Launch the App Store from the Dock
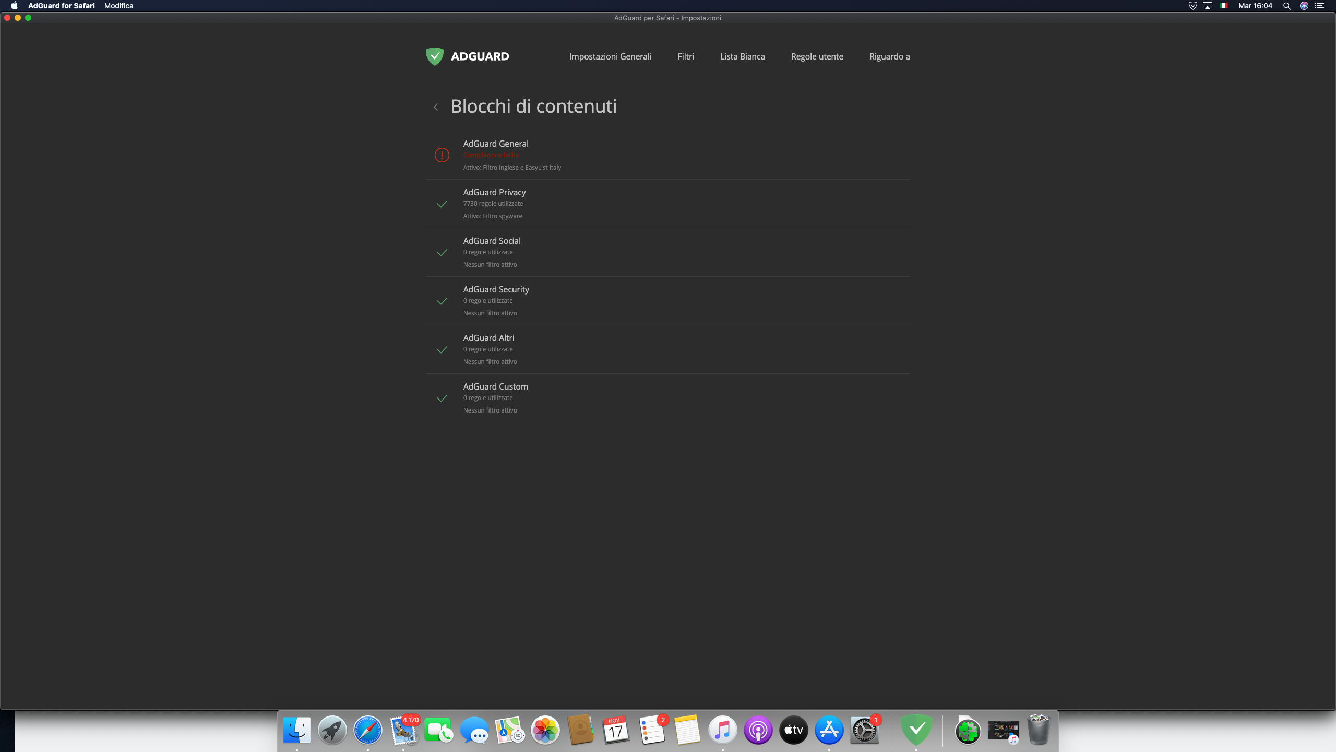Viewport: 1336px width, 752px height. pos(829,730)
